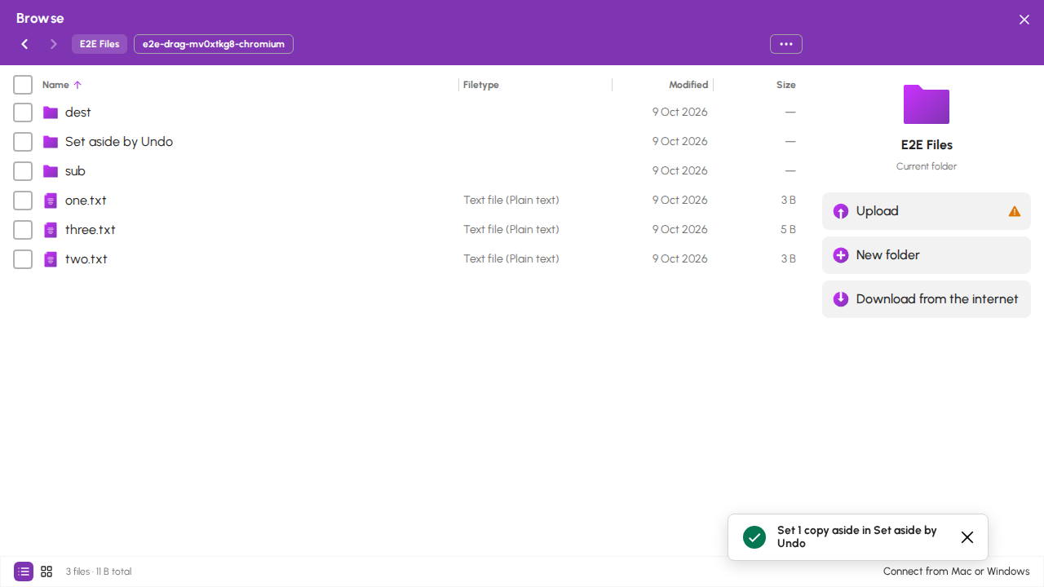This screenshot has width=1044, height=587.
Task: Open Connect from Mac or Windows link
Action: pos(957,572)
